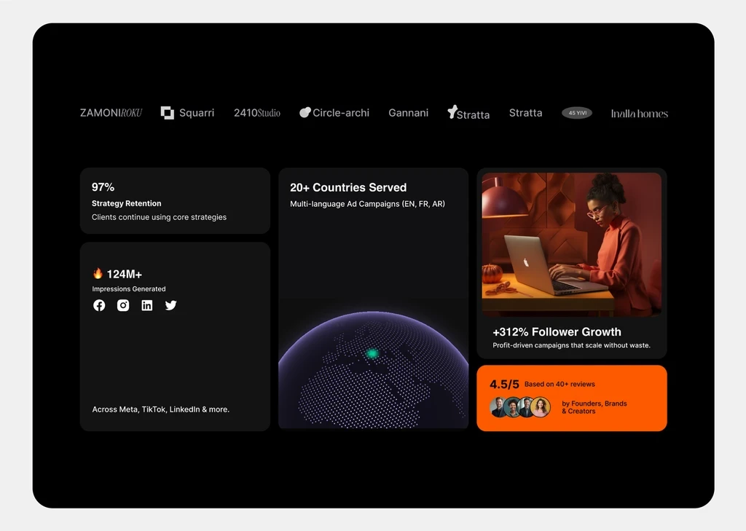Click the Circle-archi brand name text
The width and height of the screenshot is (746, 531).
[341, 113]
